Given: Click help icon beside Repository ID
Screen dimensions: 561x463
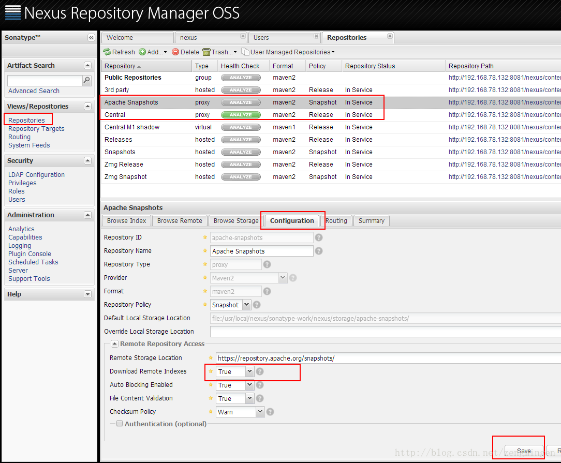Looking at the screenshot, I should 319,237.
